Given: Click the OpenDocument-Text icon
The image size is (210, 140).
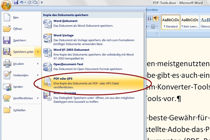Looking at the screenshot, I should click(47, 67).
